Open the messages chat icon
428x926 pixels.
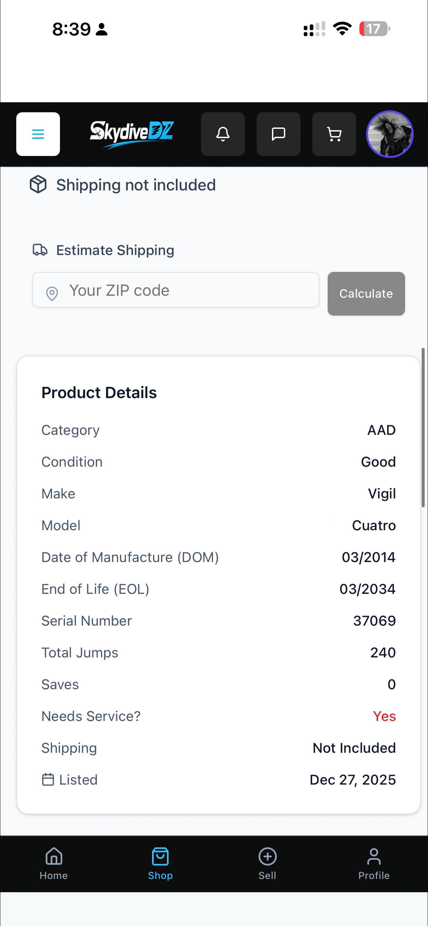click(278, 134)
